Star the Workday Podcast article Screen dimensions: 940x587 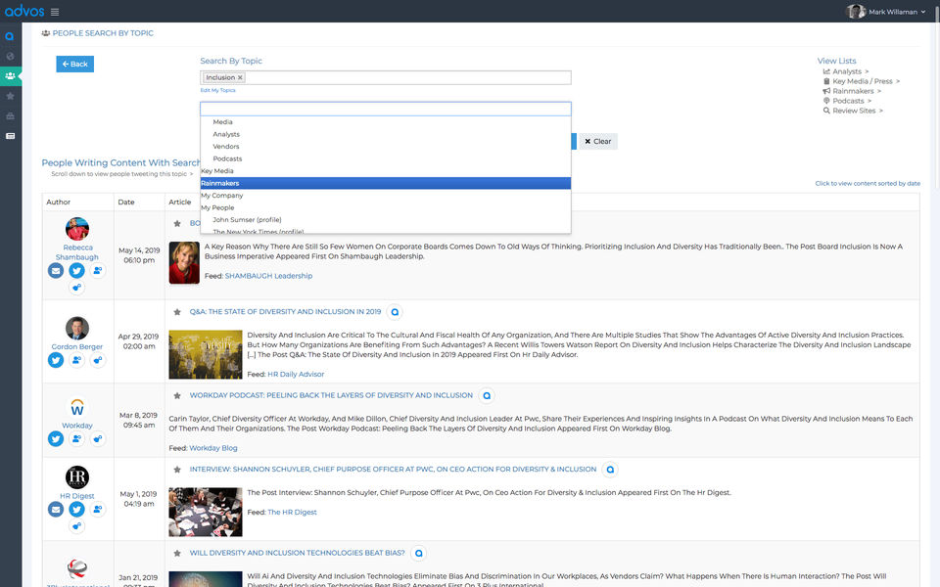coord(177,396)
